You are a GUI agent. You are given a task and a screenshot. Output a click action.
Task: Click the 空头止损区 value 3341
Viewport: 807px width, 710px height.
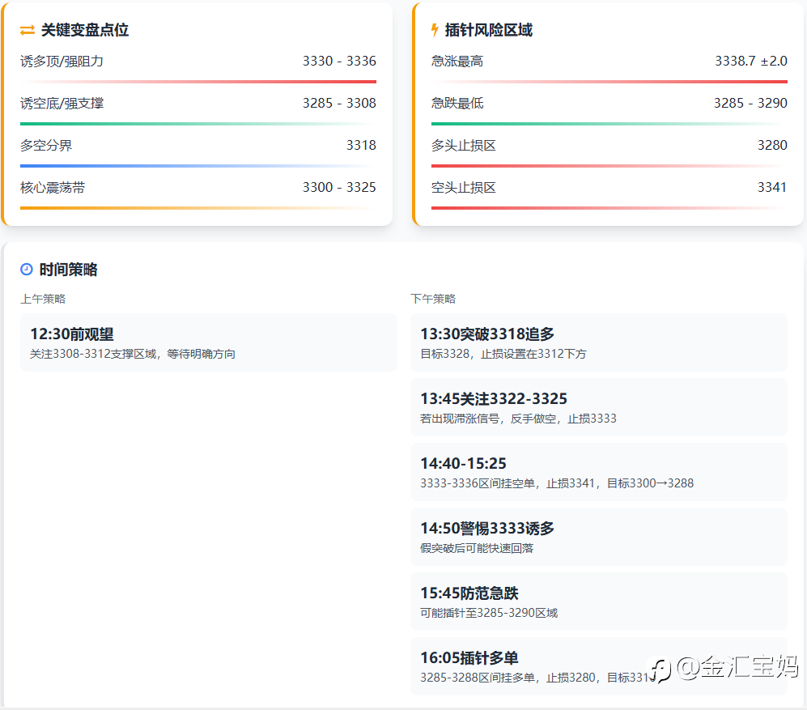point(771,188)
